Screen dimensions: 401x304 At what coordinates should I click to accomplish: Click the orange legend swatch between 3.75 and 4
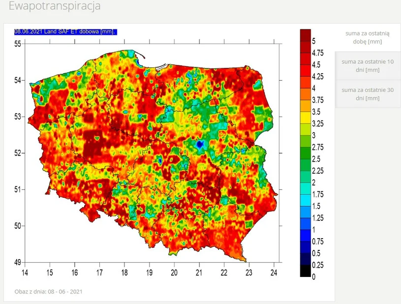[305, 94]
